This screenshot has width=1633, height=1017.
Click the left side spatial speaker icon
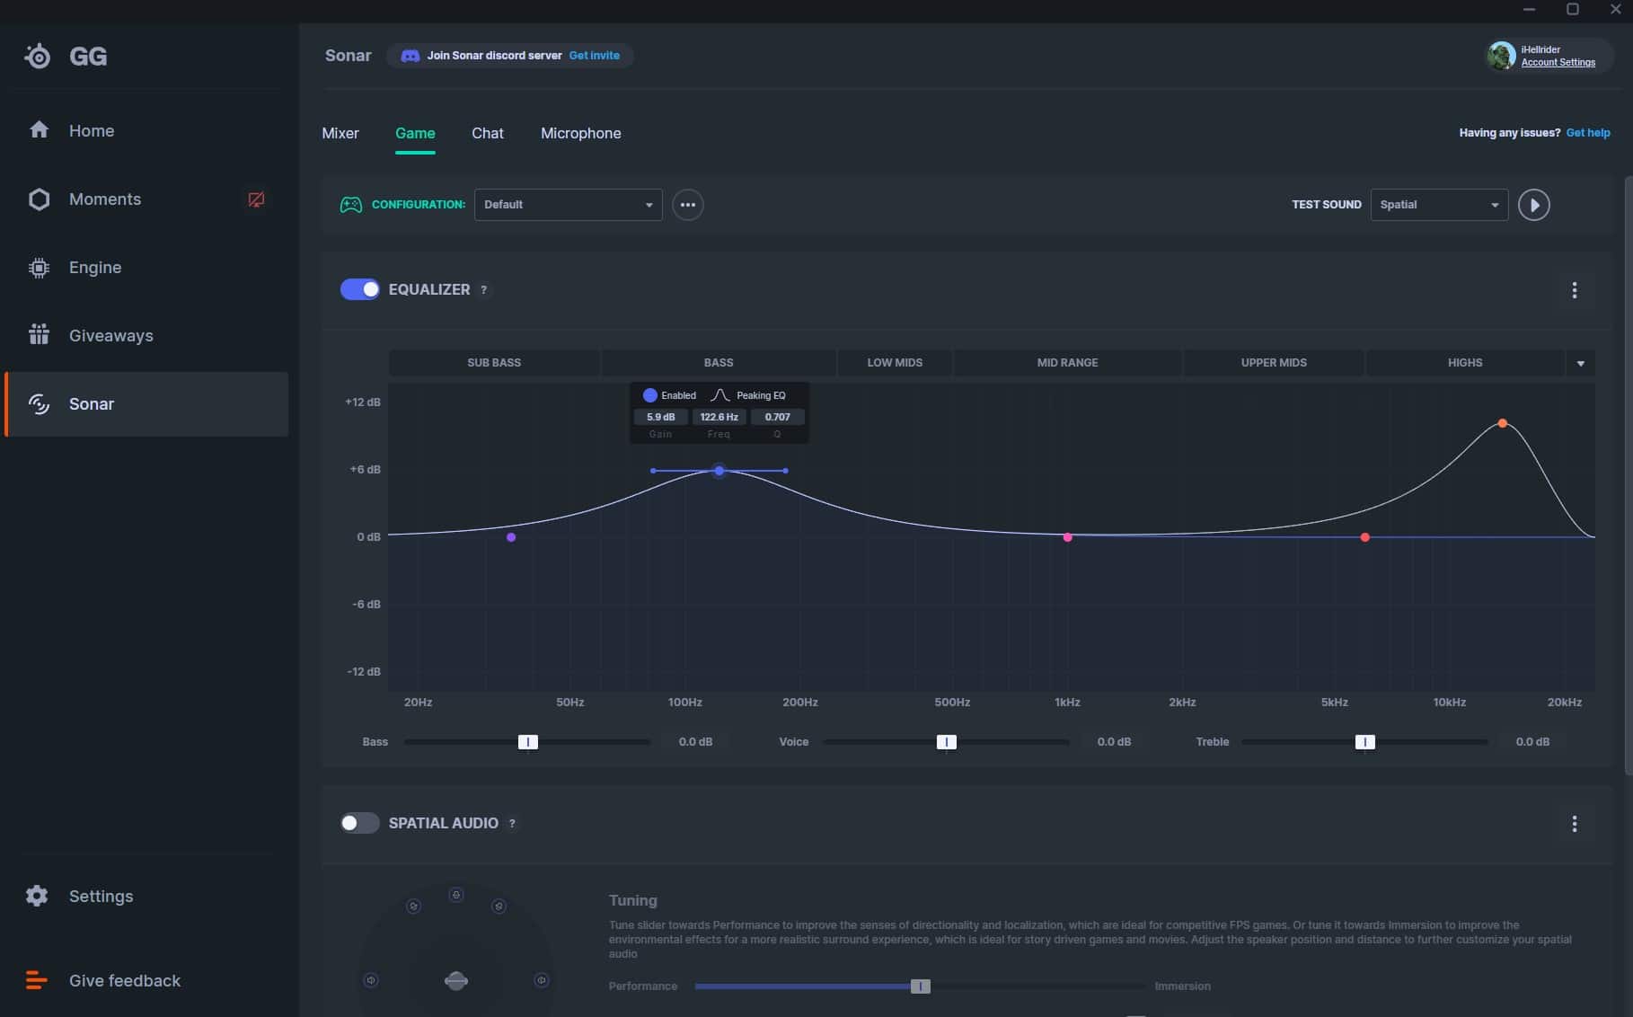click(371, 980)
